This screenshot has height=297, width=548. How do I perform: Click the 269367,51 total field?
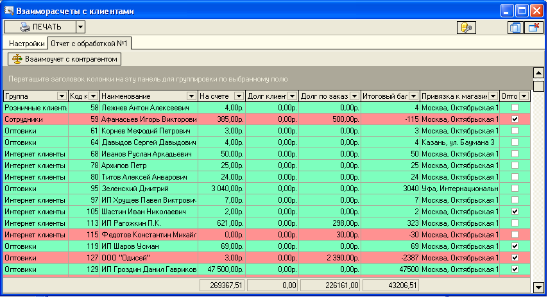[222, 285]
